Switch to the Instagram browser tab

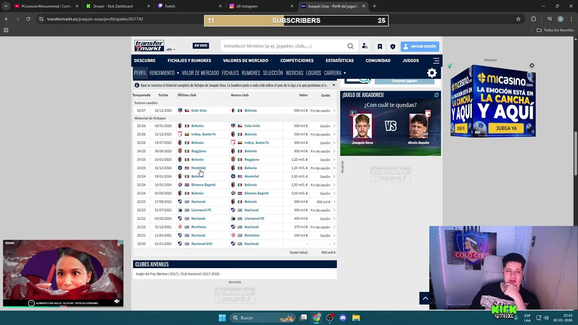click(261, 6)
